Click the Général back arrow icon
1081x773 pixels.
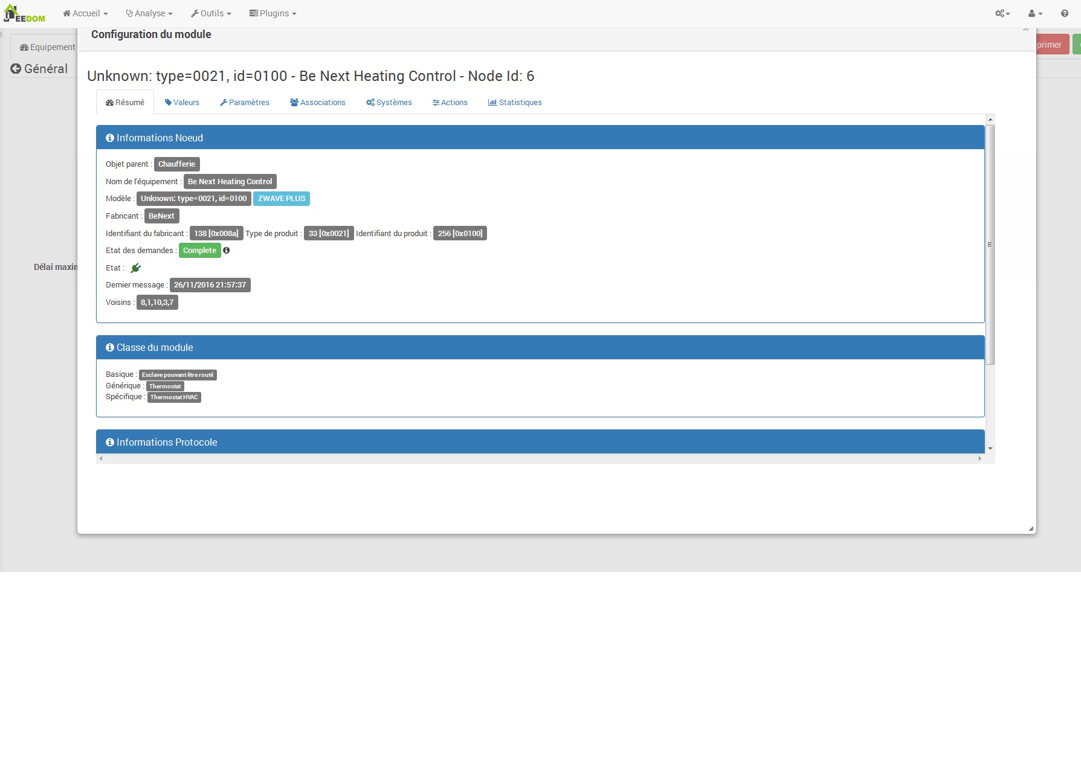click(x=16, y=69)
